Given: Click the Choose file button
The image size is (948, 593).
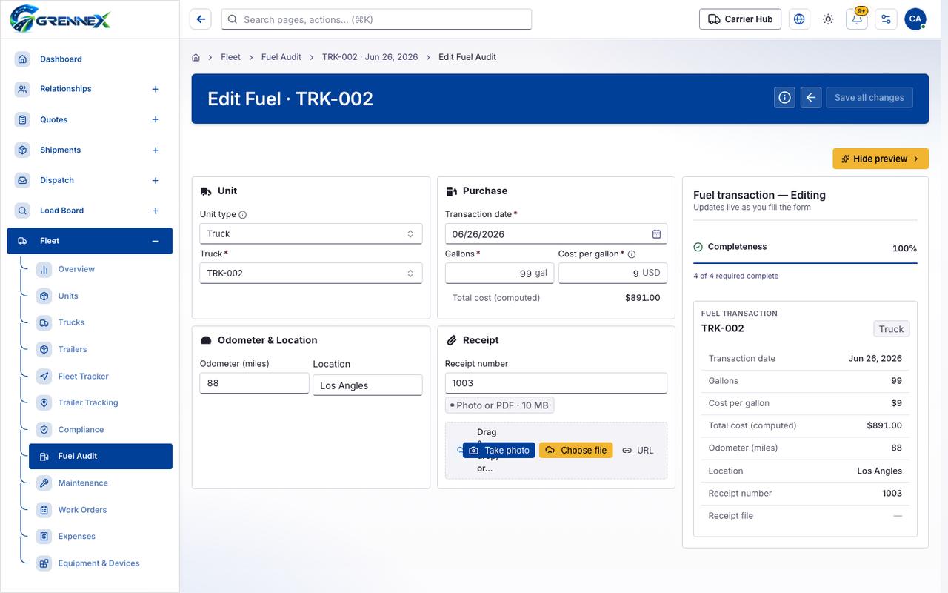Looking at the screenshot, I should [575, 450].
